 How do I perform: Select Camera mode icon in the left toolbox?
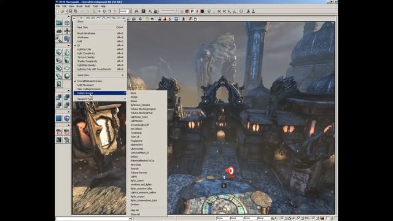click(x=59, y=23)
